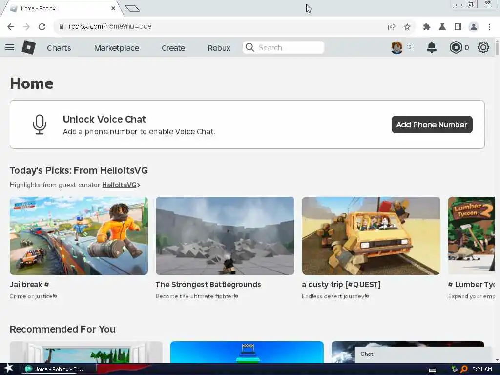The height and width of the screenshot is (375, 500).
Task: Open a dusty trip thumbnail
Action: tap(371, 236)
